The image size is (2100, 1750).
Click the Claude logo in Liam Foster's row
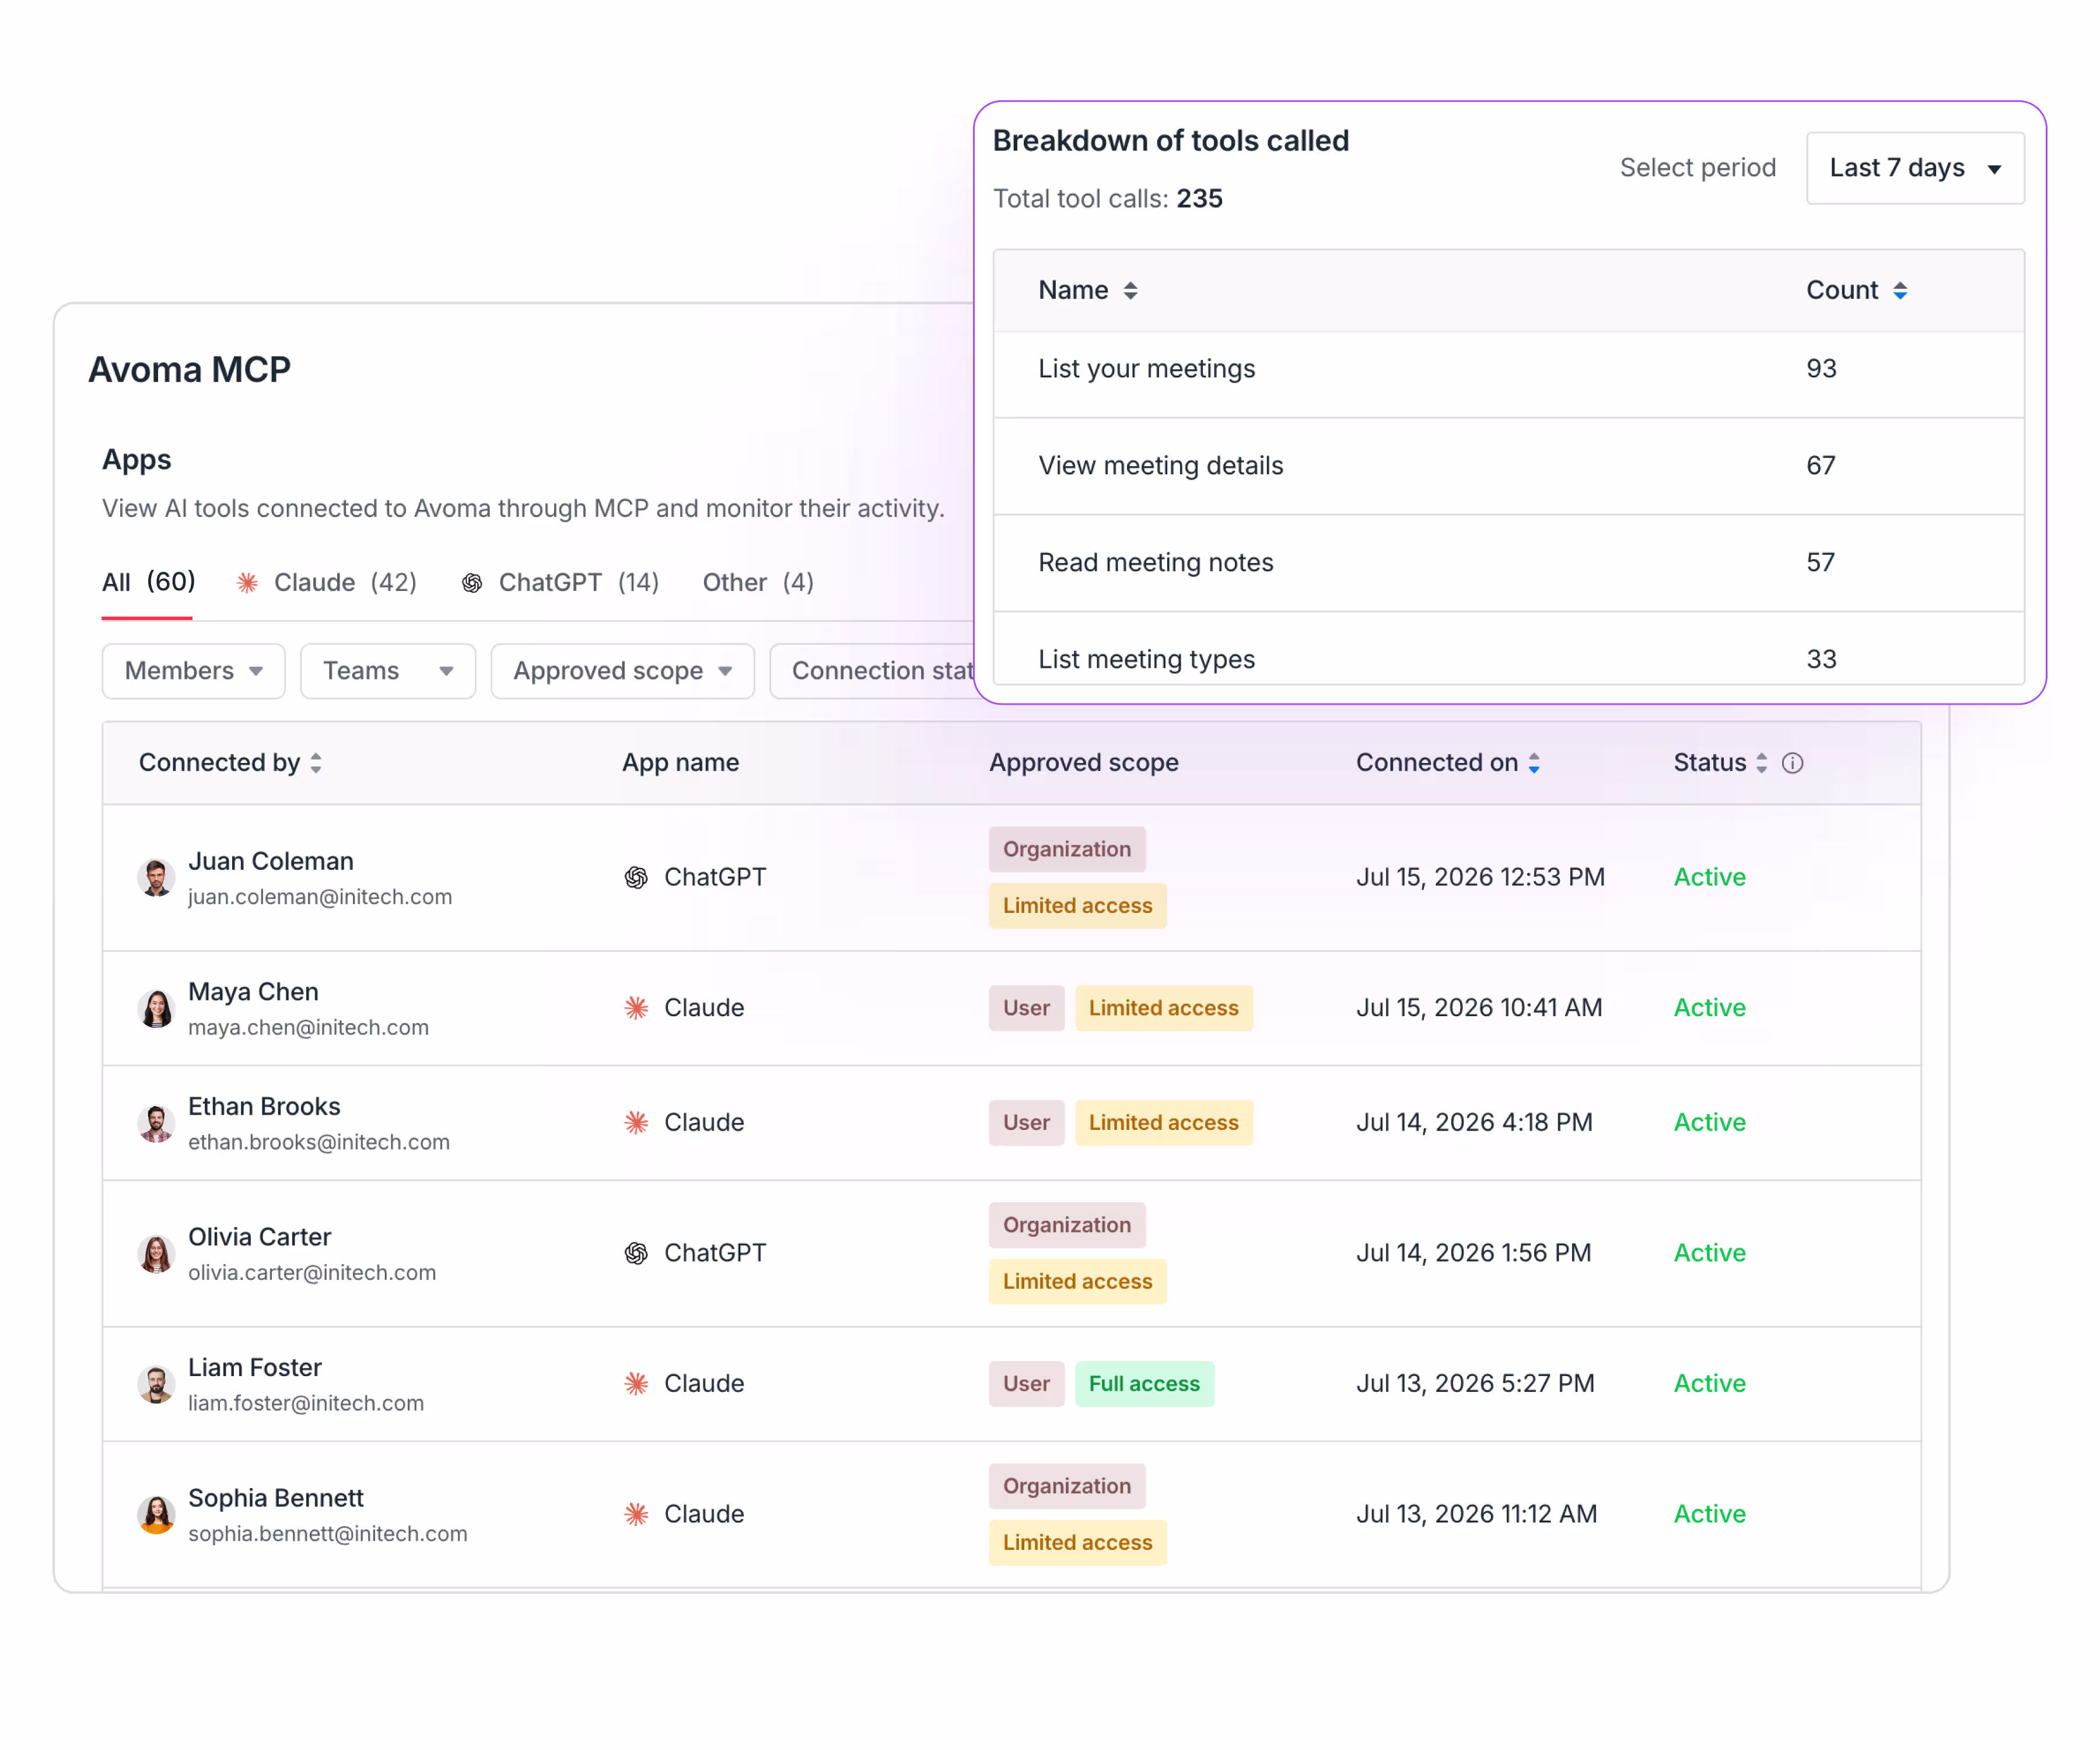click(636, 1384)
